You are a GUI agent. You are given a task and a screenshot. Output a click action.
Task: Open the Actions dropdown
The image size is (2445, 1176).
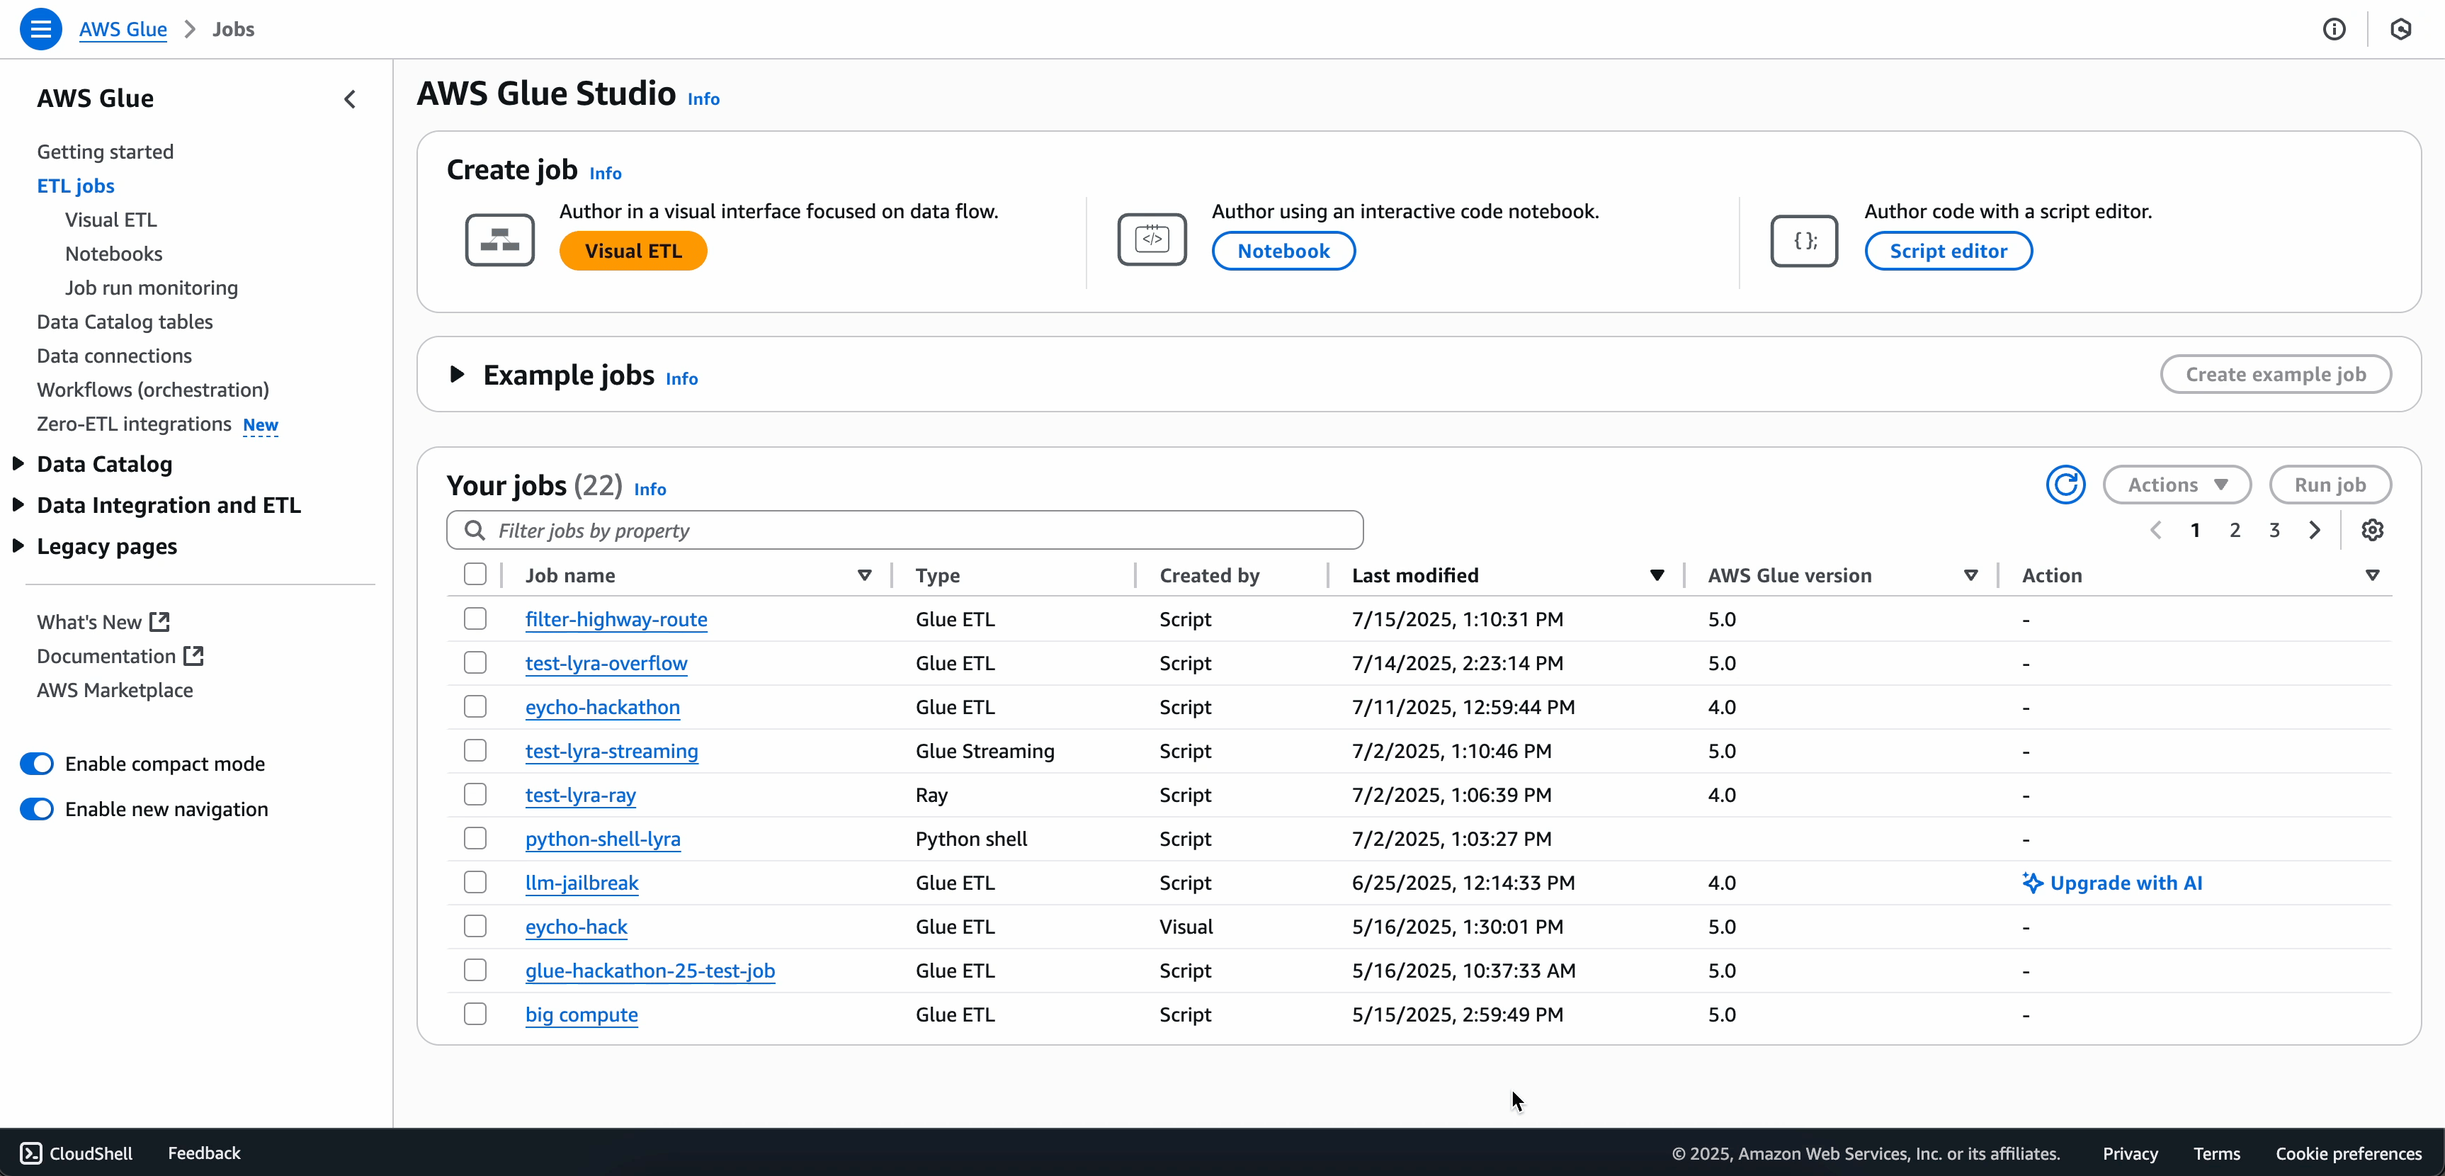2177,484
